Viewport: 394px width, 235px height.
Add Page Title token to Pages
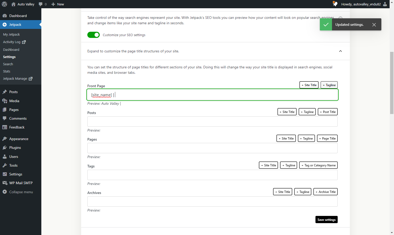pyautogui.click(x=327, y=138)
